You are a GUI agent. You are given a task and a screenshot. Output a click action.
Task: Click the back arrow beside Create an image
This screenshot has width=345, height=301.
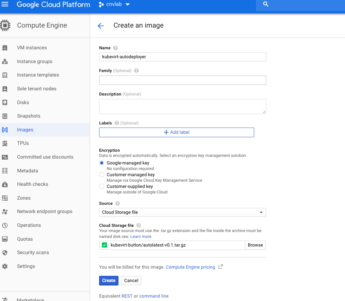[100, 26]
